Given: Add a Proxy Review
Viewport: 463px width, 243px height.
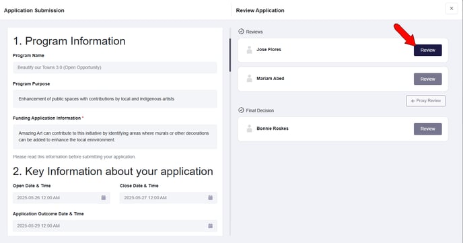Looking at the screenshot, I should [x=425, y=101].
